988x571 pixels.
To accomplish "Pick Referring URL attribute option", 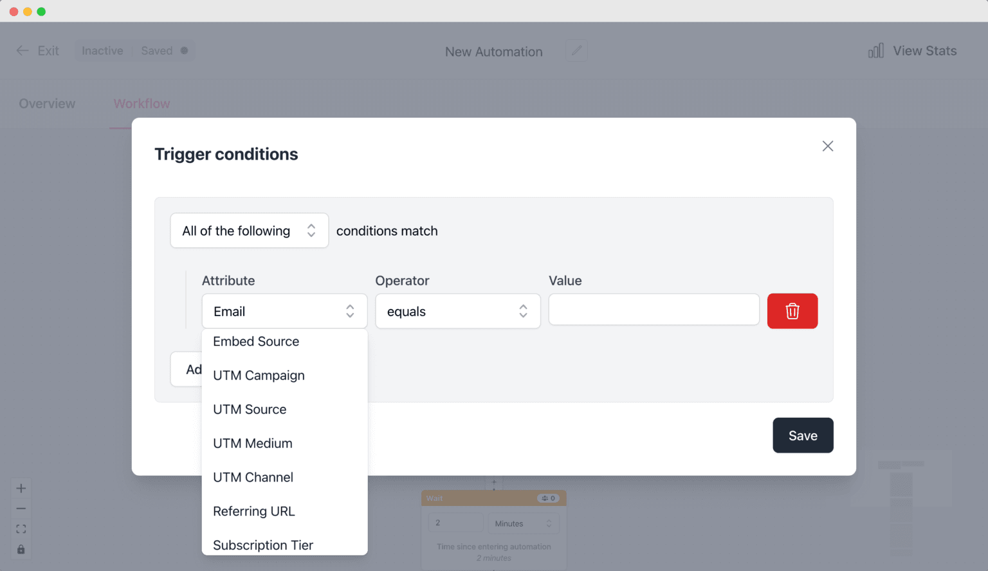I will pyautogui.click(x=254, y=511).
